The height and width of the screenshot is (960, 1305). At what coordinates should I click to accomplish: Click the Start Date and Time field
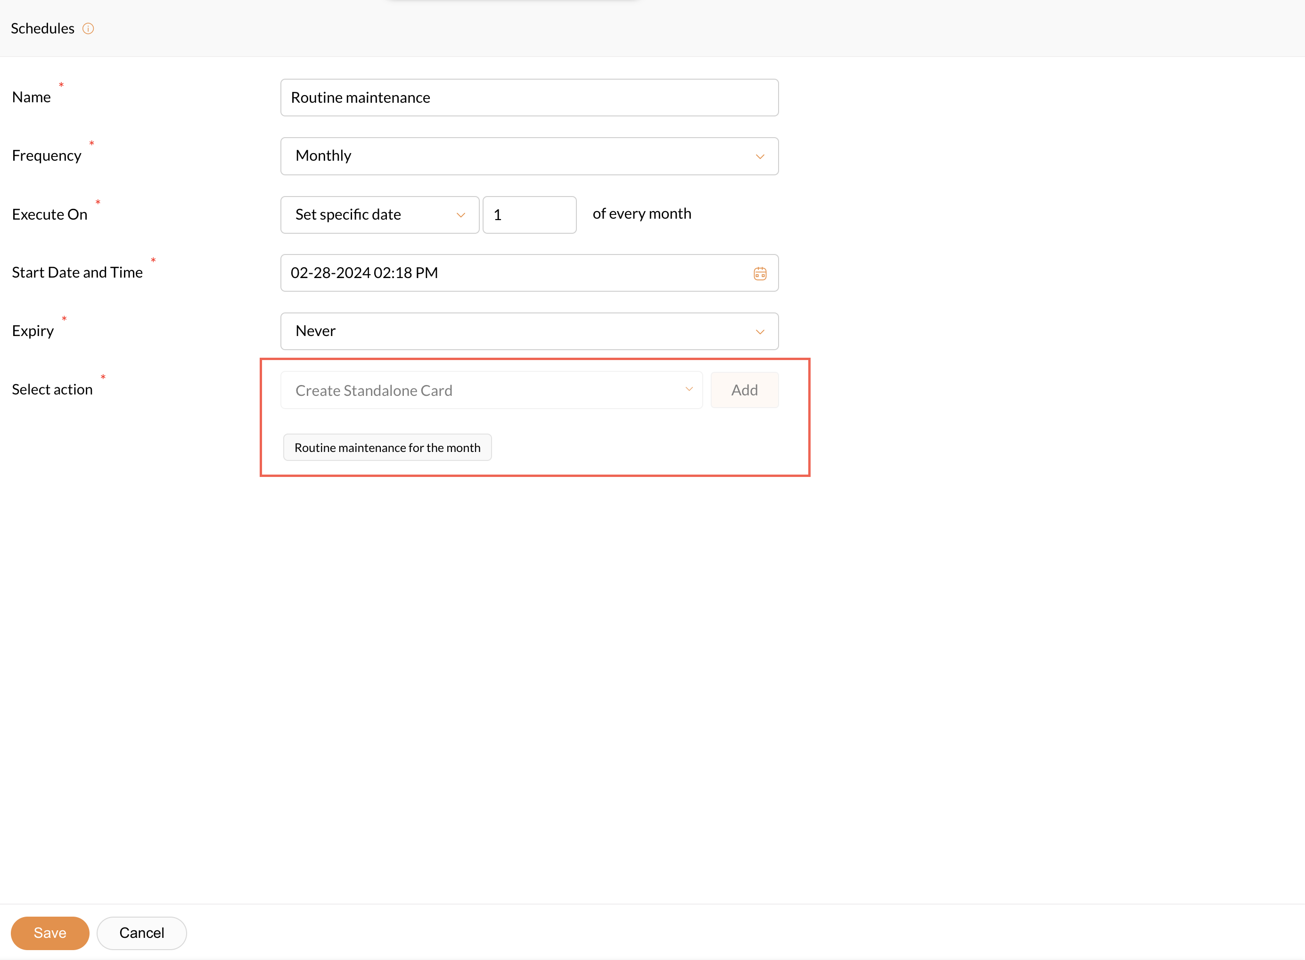pyautogui.click(x=511, y=273)
